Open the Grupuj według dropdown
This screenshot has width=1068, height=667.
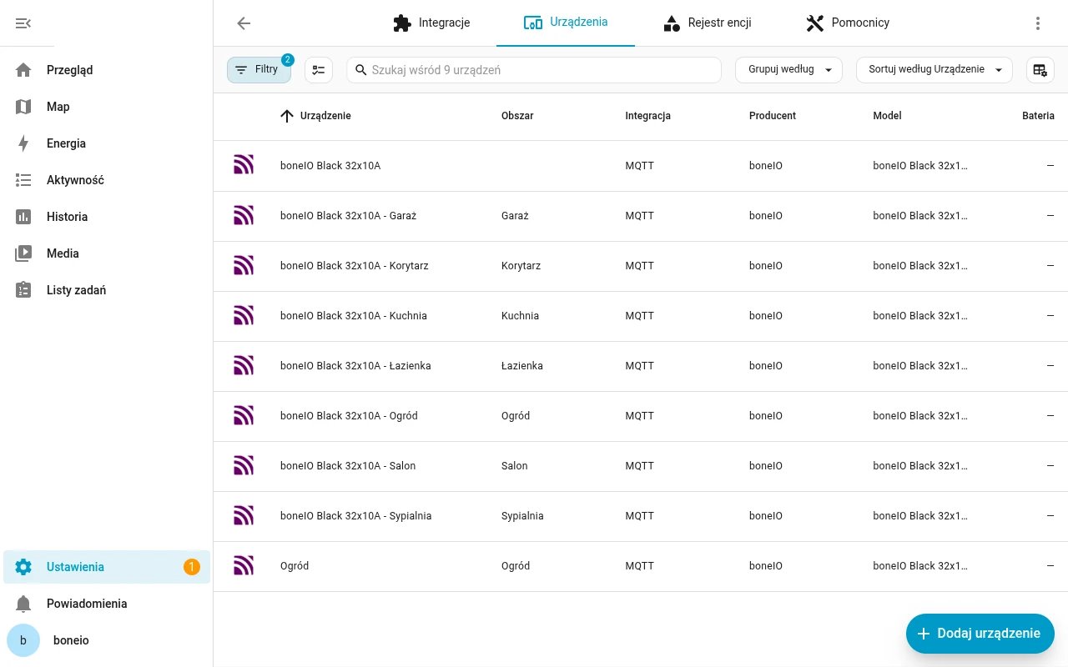788,70
